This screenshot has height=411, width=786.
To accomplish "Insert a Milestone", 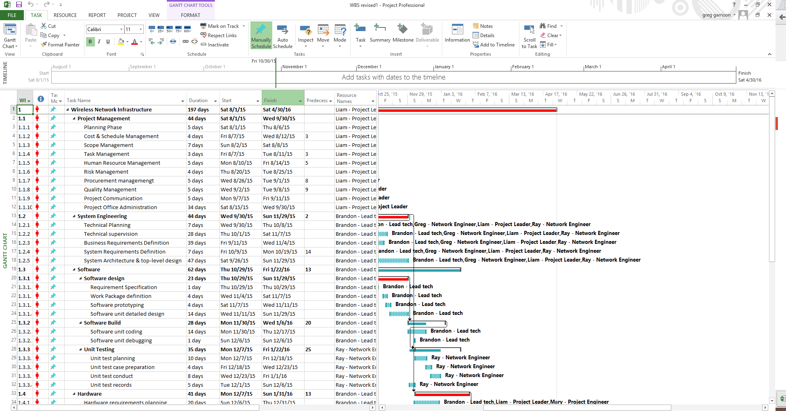I will (x=403, y=33).
